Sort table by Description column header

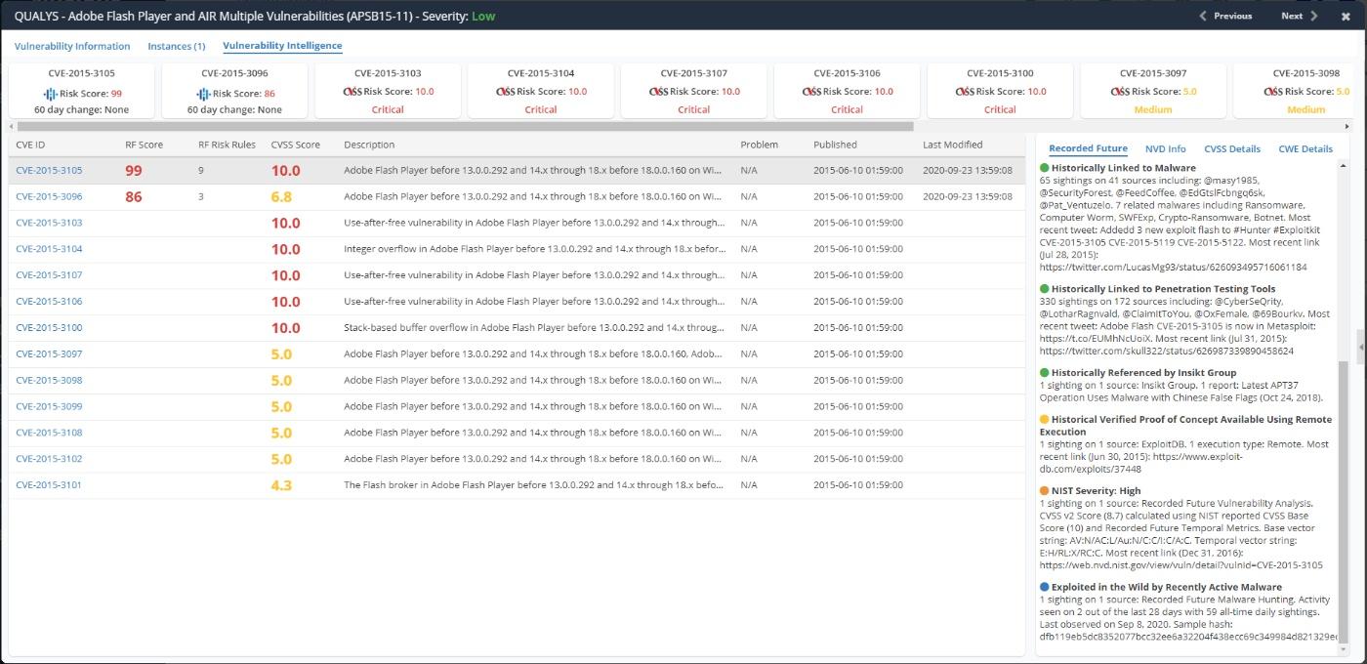(x=369, y=145)
